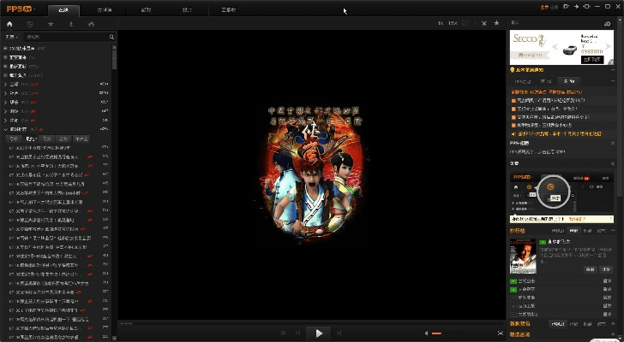624x342 pixels.
Task: Toggle fullscreen icon at player bottom right
Action: pos(501,333)
